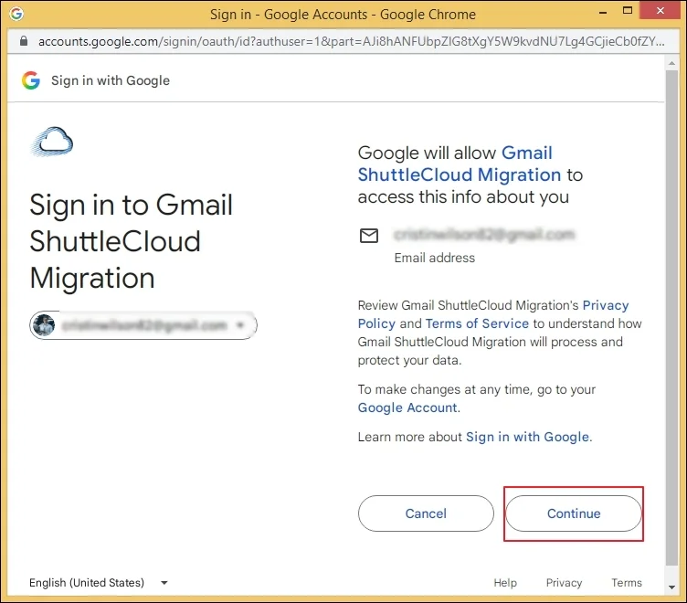Click the vertical scrollbar thumb
The height and width of the screenshot is (603, 687).
[x=671, y=318]
